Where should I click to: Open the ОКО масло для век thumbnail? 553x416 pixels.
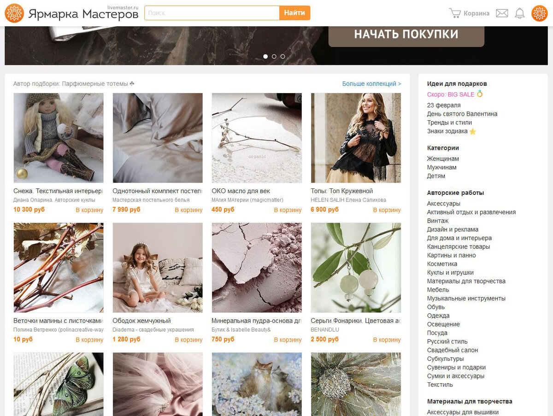[x=257, y=138]
